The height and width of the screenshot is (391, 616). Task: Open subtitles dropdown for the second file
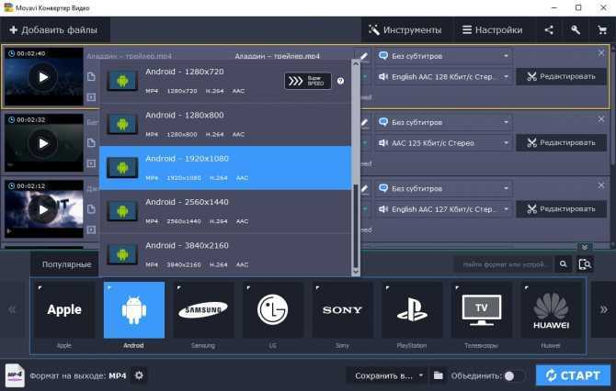click(x=443, y=122)
